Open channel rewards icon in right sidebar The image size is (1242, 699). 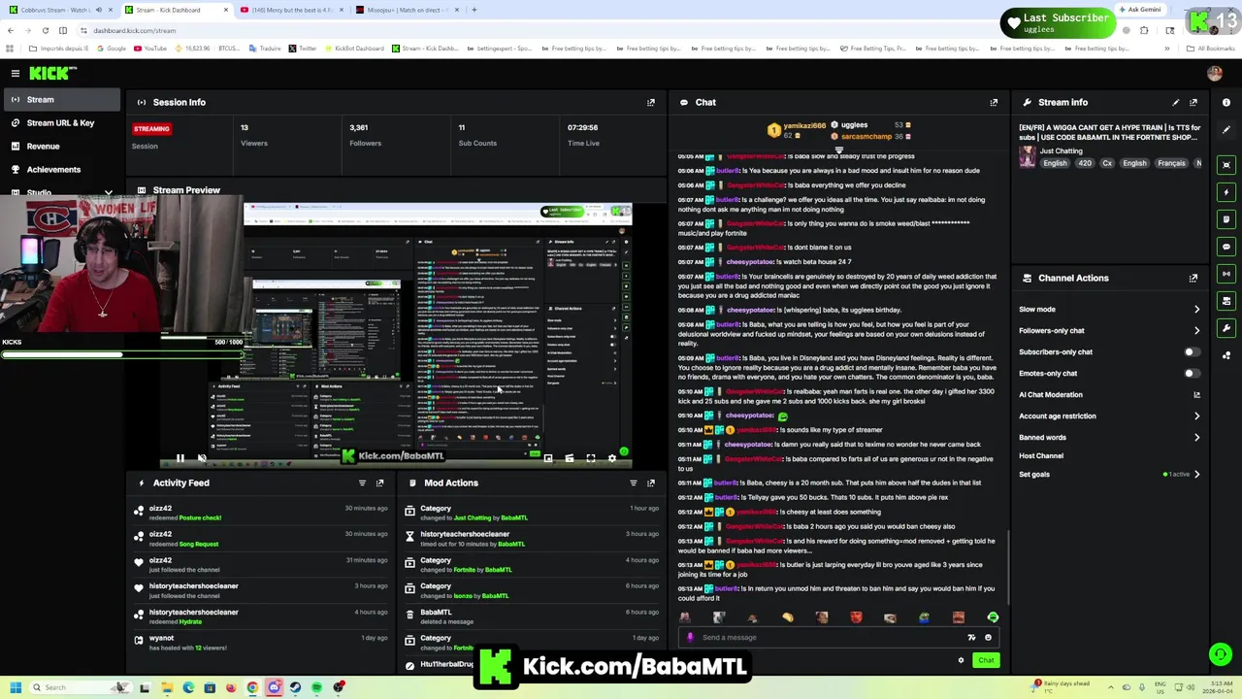[x=1226, y=355]
